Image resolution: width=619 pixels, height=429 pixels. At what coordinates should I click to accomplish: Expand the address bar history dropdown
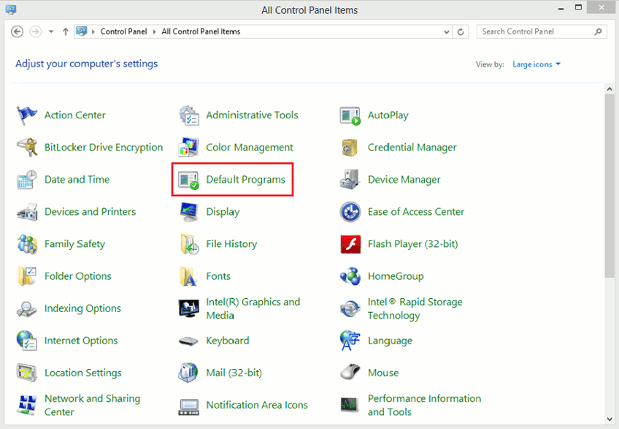click(447, 31)
